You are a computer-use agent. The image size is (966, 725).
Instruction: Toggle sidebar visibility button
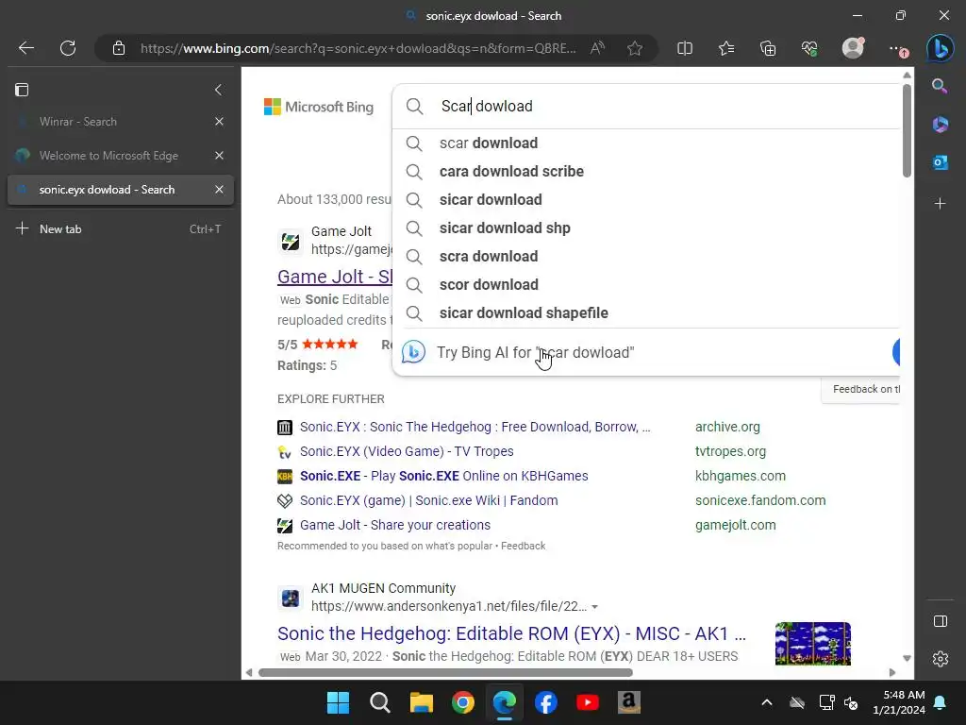coord(941,621)
